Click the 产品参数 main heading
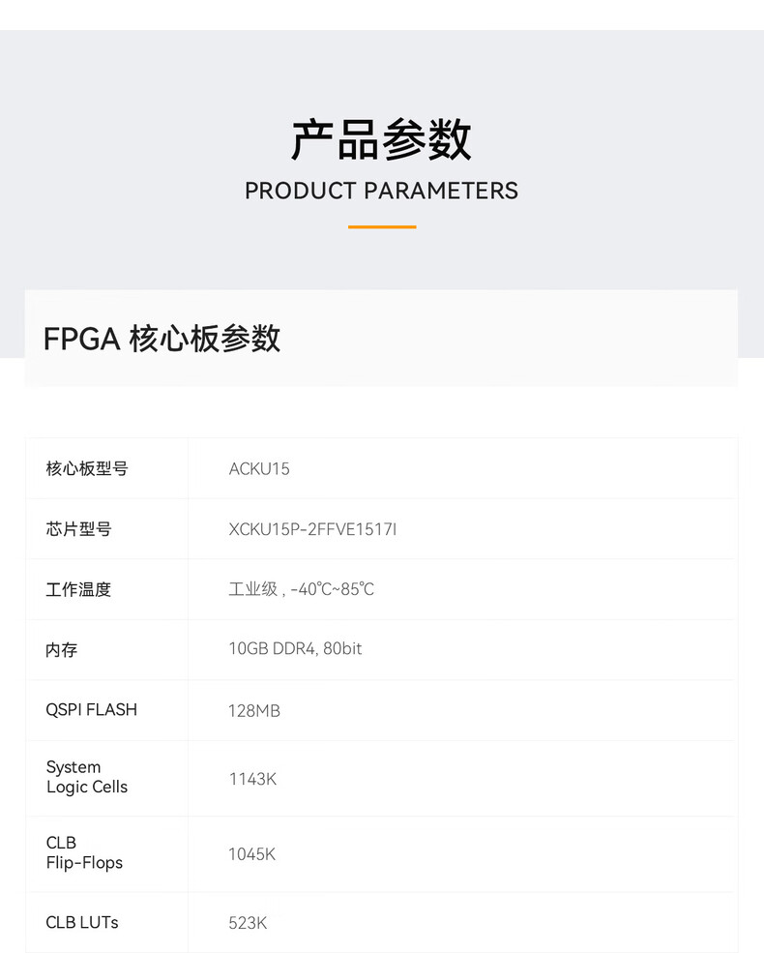 (381, 140)
